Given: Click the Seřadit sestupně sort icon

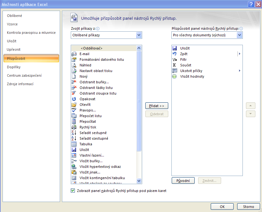Looking at the screenshot, I should 74,133.
